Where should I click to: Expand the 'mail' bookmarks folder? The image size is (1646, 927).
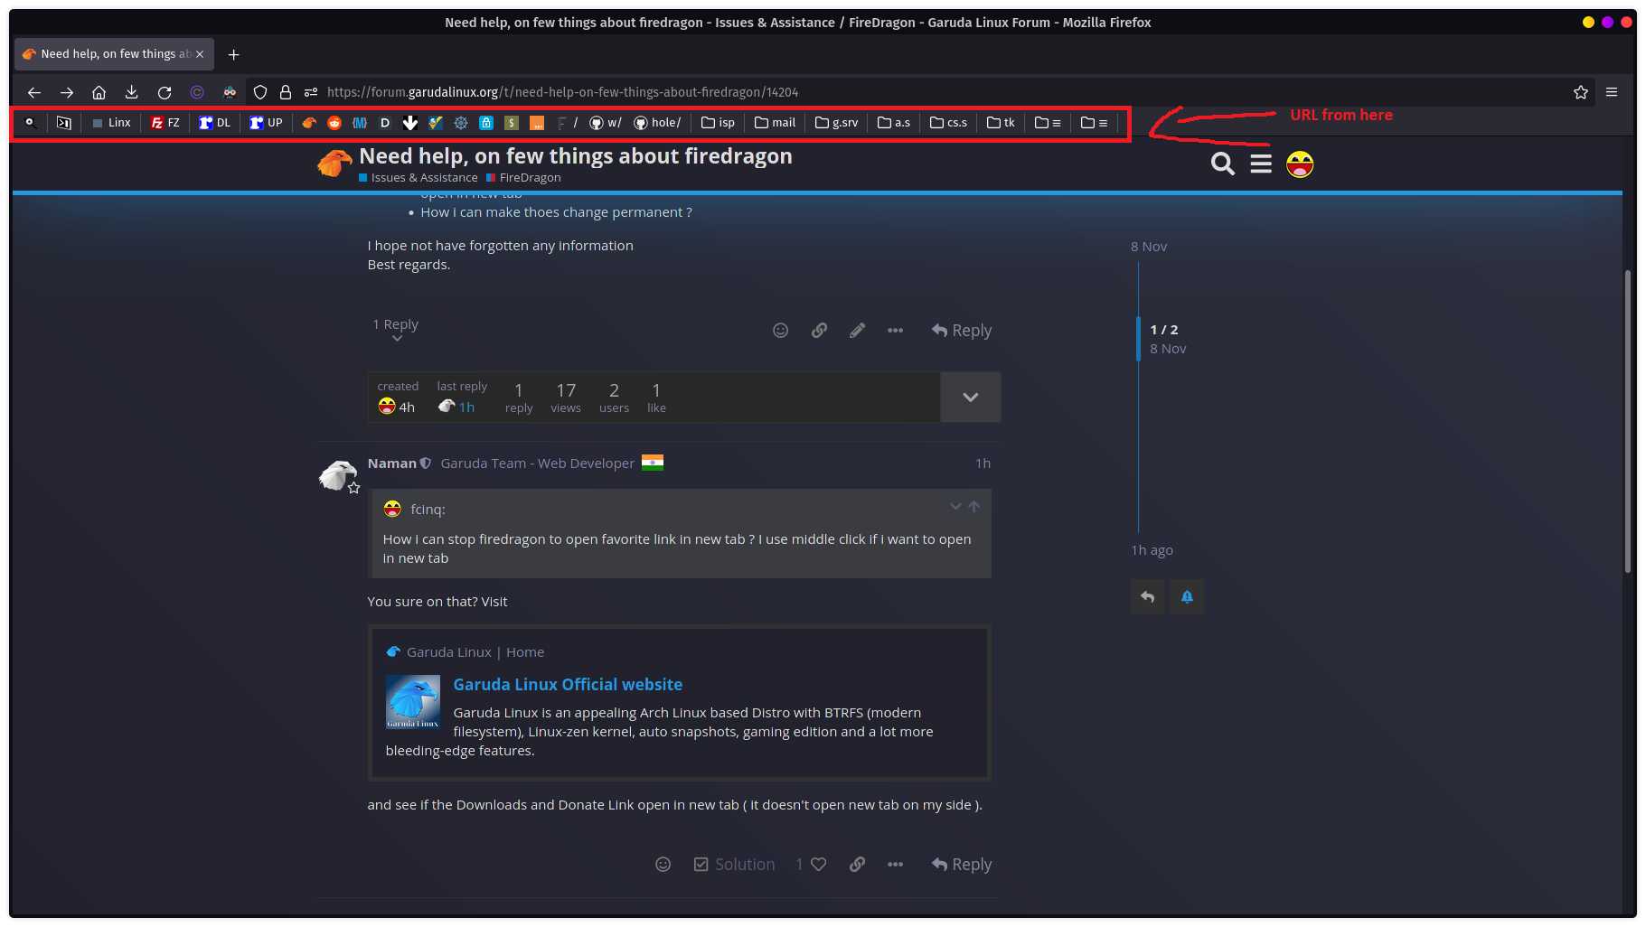pyautogui.click(x=776, y=123)
